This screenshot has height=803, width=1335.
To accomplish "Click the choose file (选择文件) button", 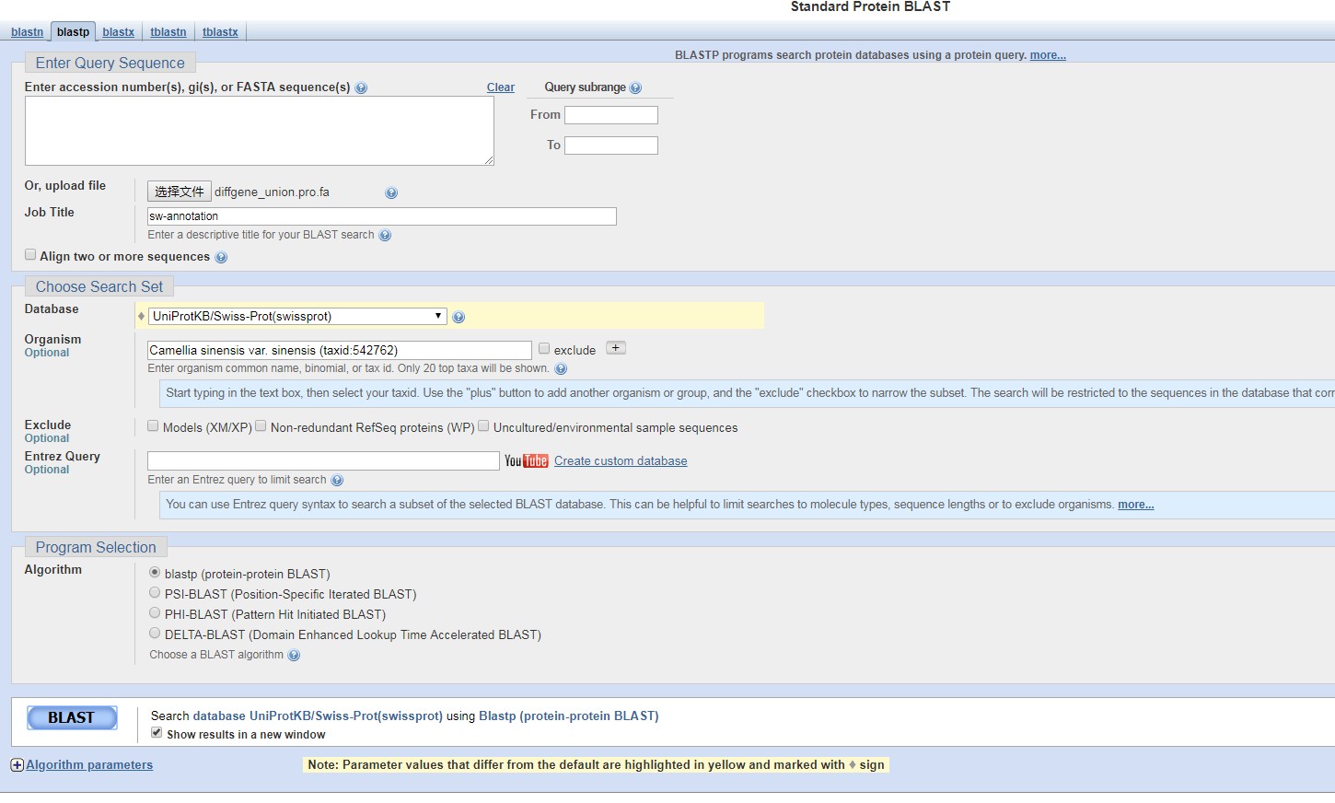I will pos(180,192).
